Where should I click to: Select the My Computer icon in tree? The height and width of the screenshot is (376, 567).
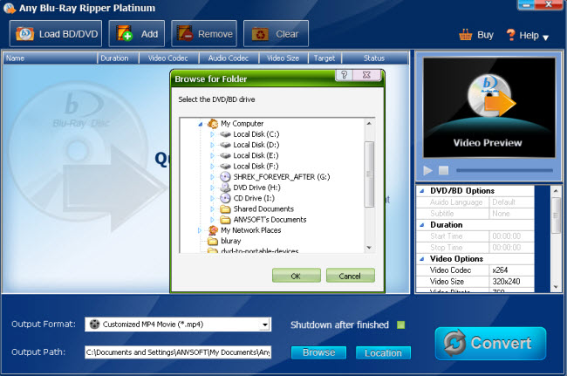pyautogui.click(x=213, y=124)
